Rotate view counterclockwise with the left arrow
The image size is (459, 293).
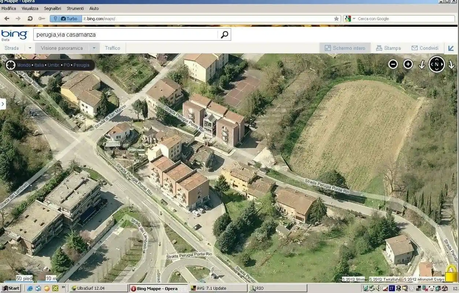pyautogui.click(x=422, y=65)
